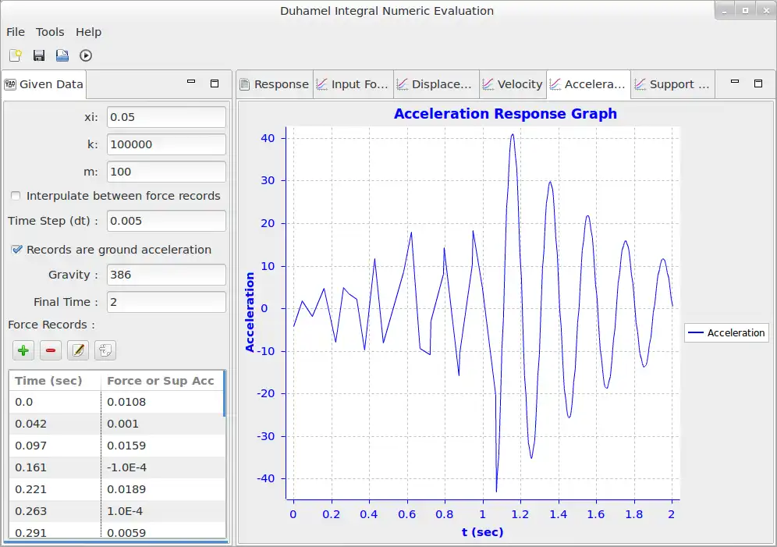Switch to the Velocity tab
This screenshot has height=547, width=777.
click(512, 84)
